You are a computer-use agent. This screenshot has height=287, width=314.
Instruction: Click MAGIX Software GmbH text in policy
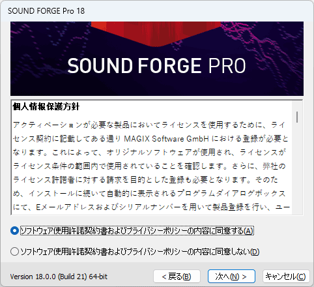166,138
